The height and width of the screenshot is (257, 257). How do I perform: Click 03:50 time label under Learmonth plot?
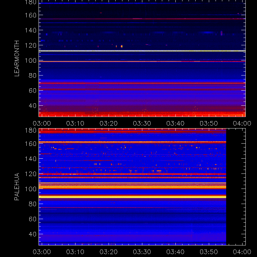[208, 123]
